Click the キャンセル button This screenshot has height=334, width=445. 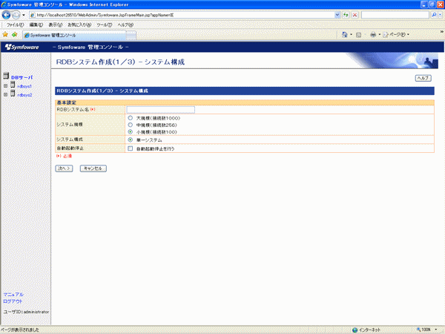pos(93,168)
